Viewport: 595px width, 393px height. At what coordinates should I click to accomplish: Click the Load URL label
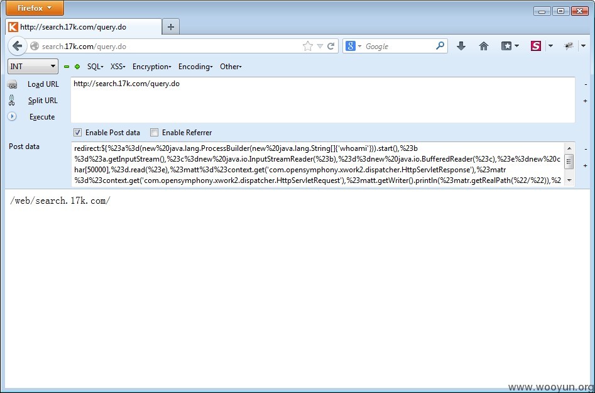coord(43,84)
